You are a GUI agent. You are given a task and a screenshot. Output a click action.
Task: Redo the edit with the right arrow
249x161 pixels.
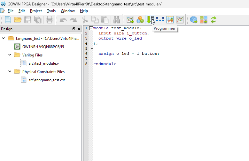73,20
